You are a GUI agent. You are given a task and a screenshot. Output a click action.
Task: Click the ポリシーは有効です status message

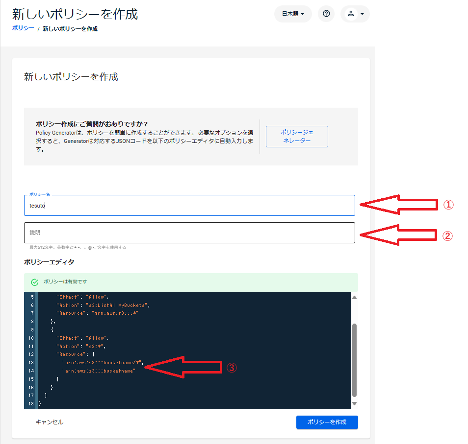coord(65,281)
